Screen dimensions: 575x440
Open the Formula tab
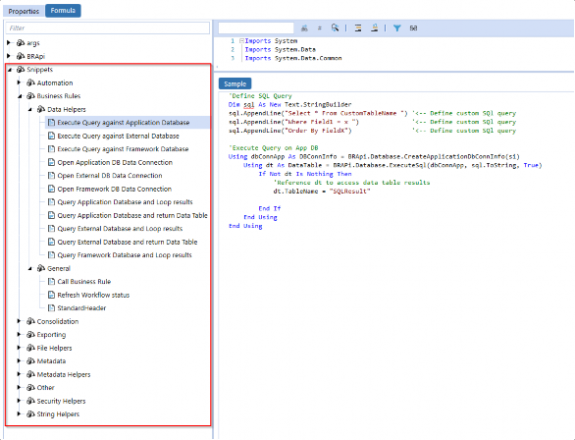[x=63, y=11]
